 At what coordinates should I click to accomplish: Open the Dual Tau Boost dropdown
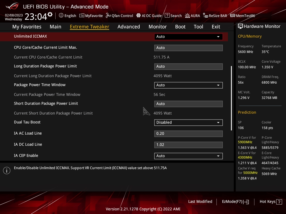tap(188, 122)
